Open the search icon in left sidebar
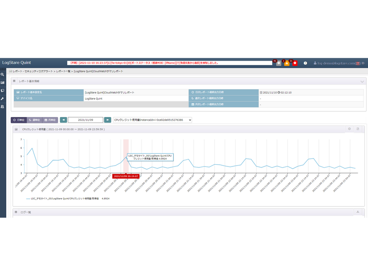Image resolution: width=368 pixels, height=276 pixels. tap(3, 75)
